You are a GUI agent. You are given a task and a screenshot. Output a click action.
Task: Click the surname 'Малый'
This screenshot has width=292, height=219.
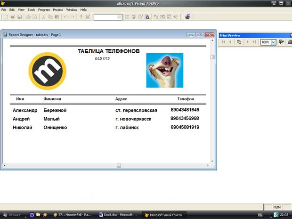[x=52, y=119]
